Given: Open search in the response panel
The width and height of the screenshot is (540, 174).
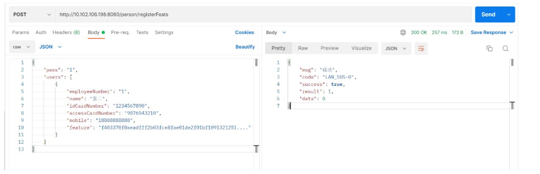Looking at the screenshot, I should coord(505,48).
